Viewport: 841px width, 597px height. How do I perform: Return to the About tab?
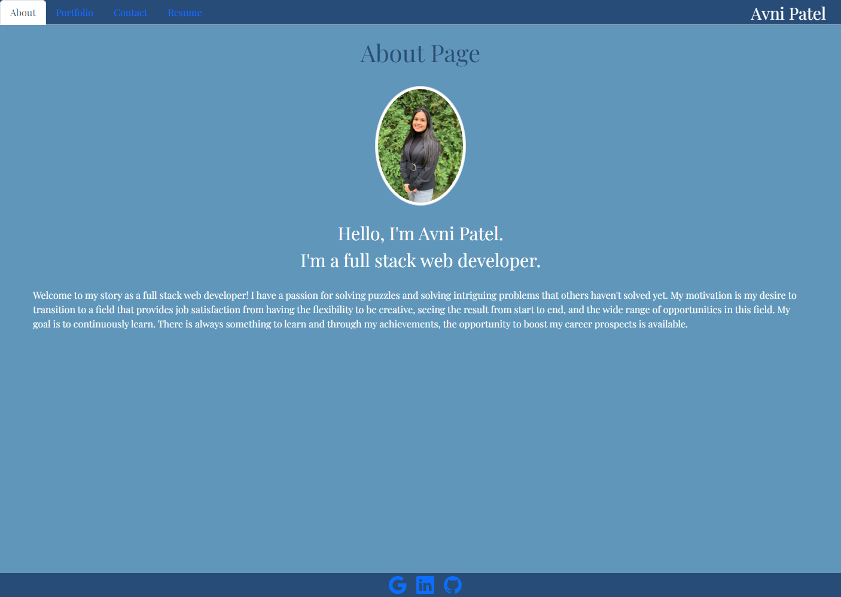(23, 12)
